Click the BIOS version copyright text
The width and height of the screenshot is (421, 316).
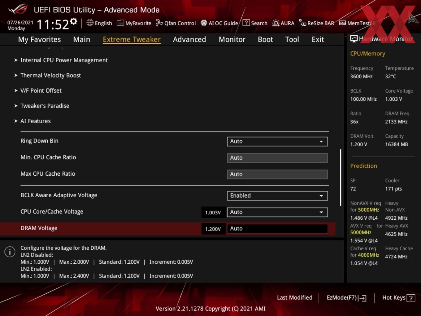coord(210,309)
